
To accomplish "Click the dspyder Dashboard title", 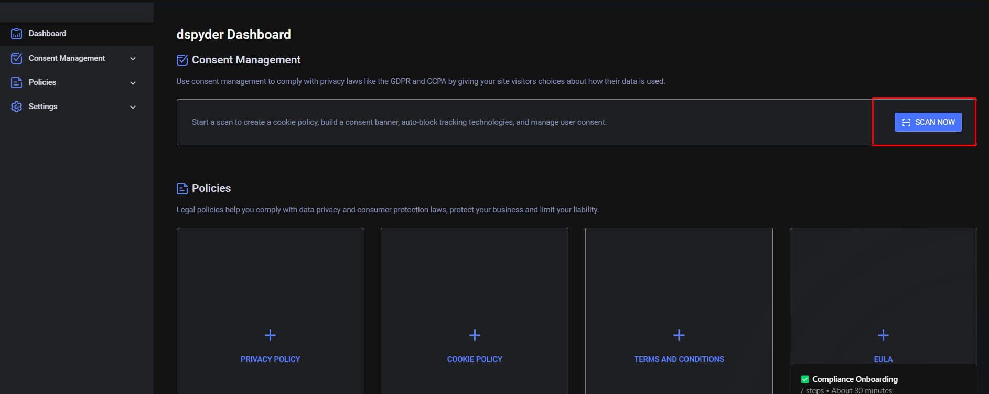I will pyautogui.click(x=233, y=35).
